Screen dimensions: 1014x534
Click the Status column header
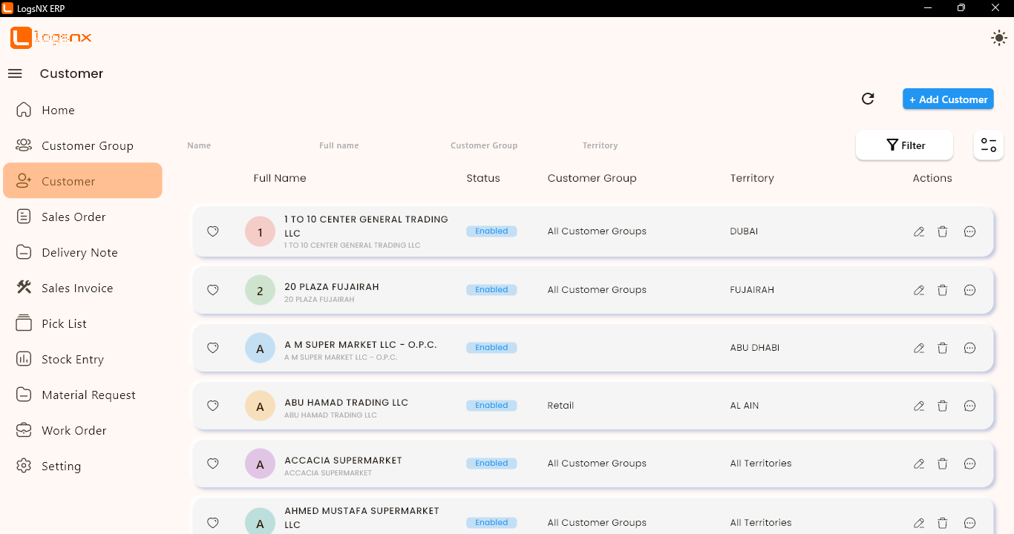pos(483,178)
